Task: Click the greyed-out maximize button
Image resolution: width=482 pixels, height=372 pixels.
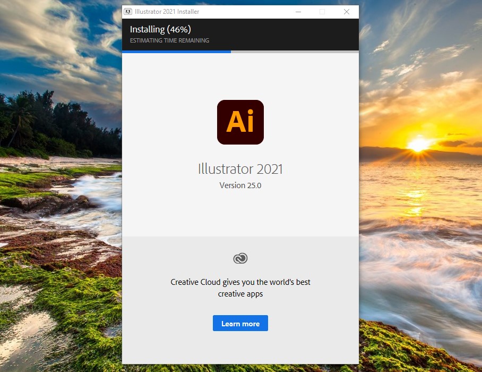Action: [322, 12]
